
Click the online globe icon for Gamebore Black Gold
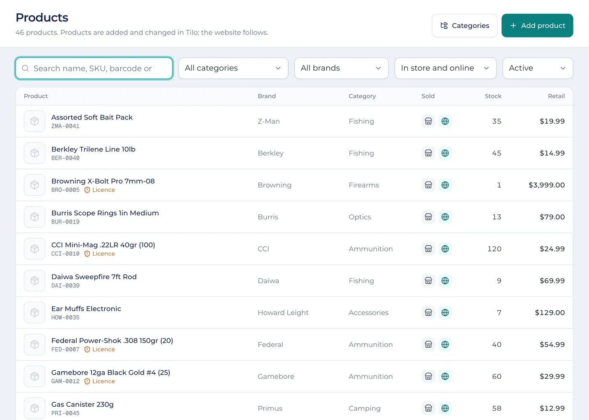[445, 376]
